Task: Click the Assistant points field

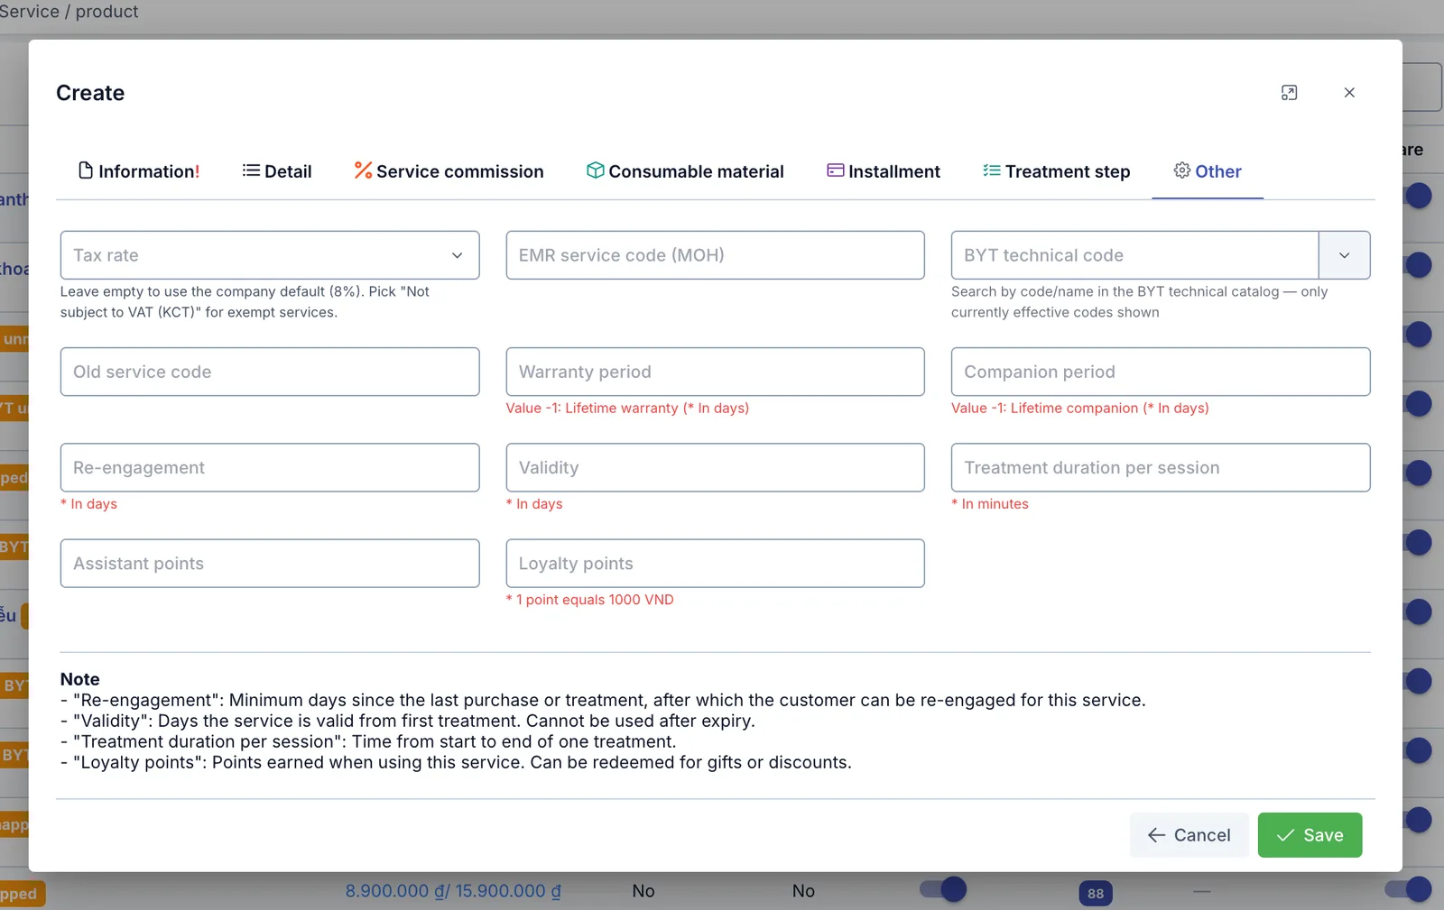Action: (270, 564)
